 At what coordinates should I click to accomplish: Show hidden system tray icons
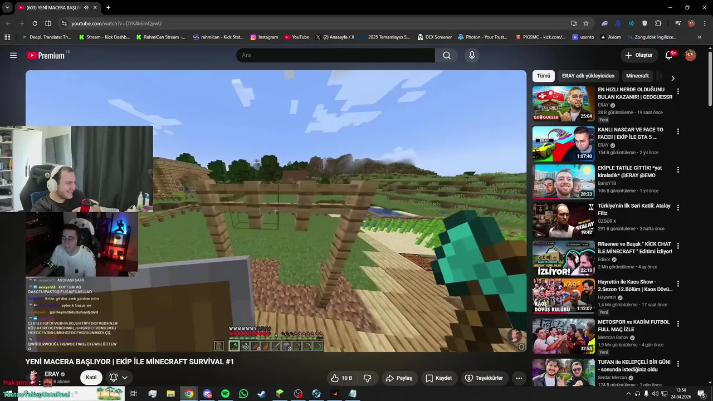628,394
